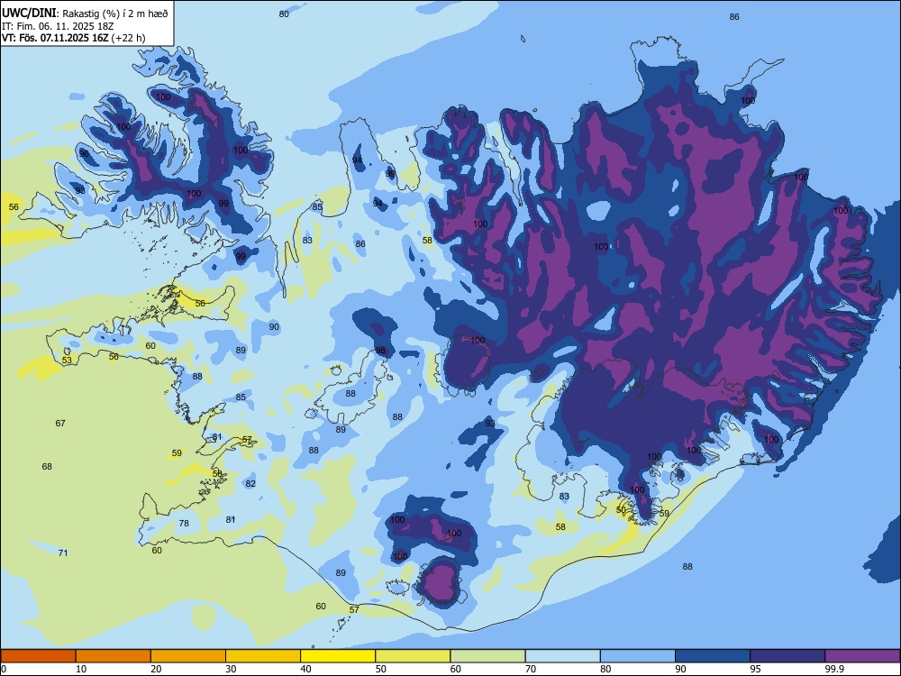Click the humidity value '53' on the map
Viewport: 901px width, 676px height.
(x=68, y=361)
